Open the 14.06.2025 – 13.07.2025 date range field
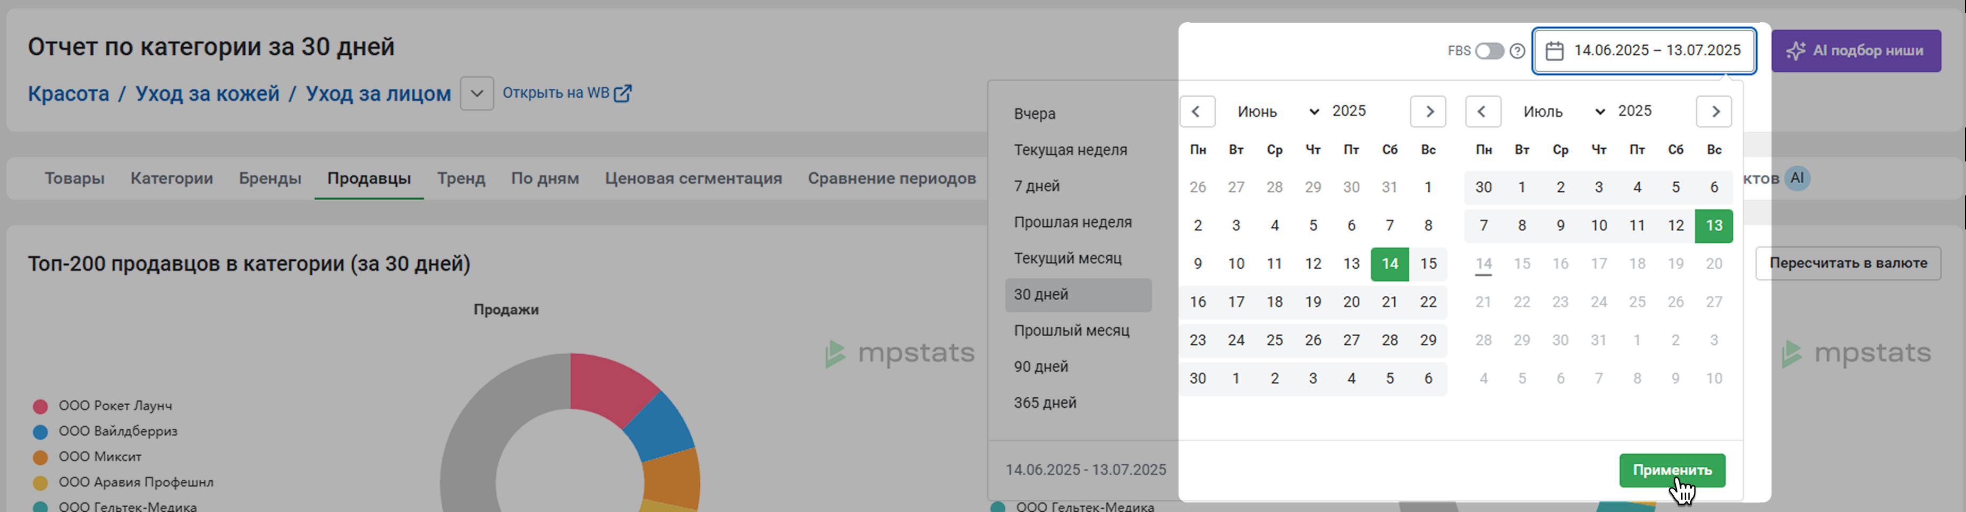 (x=1645, y=51)
